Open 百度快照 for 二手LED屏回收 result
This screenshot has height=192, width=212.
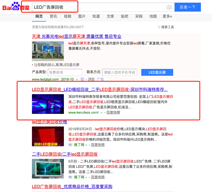point(98,177)
